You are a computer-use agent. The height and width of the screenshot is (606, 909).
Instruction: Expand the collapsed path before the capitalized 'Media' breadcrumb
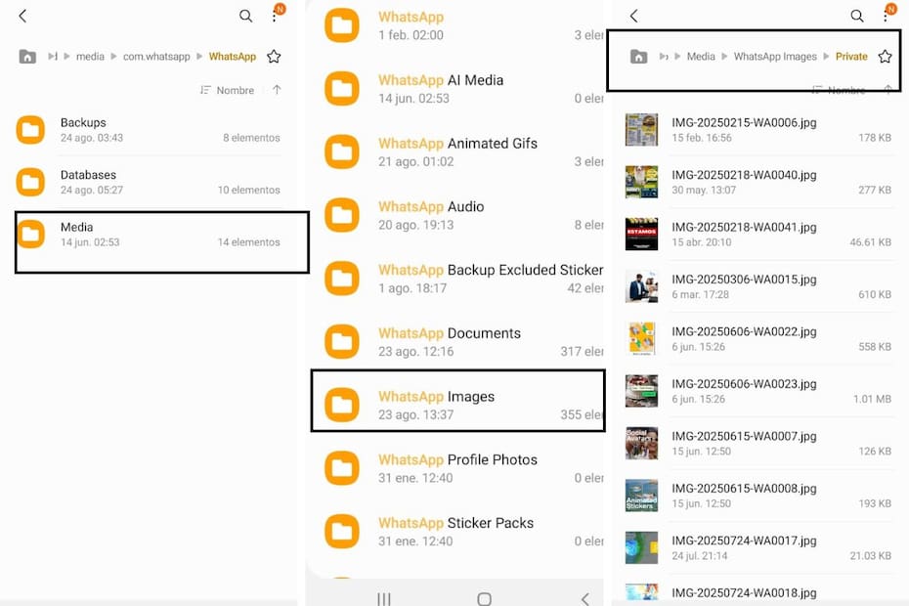(x=664, y=57)
